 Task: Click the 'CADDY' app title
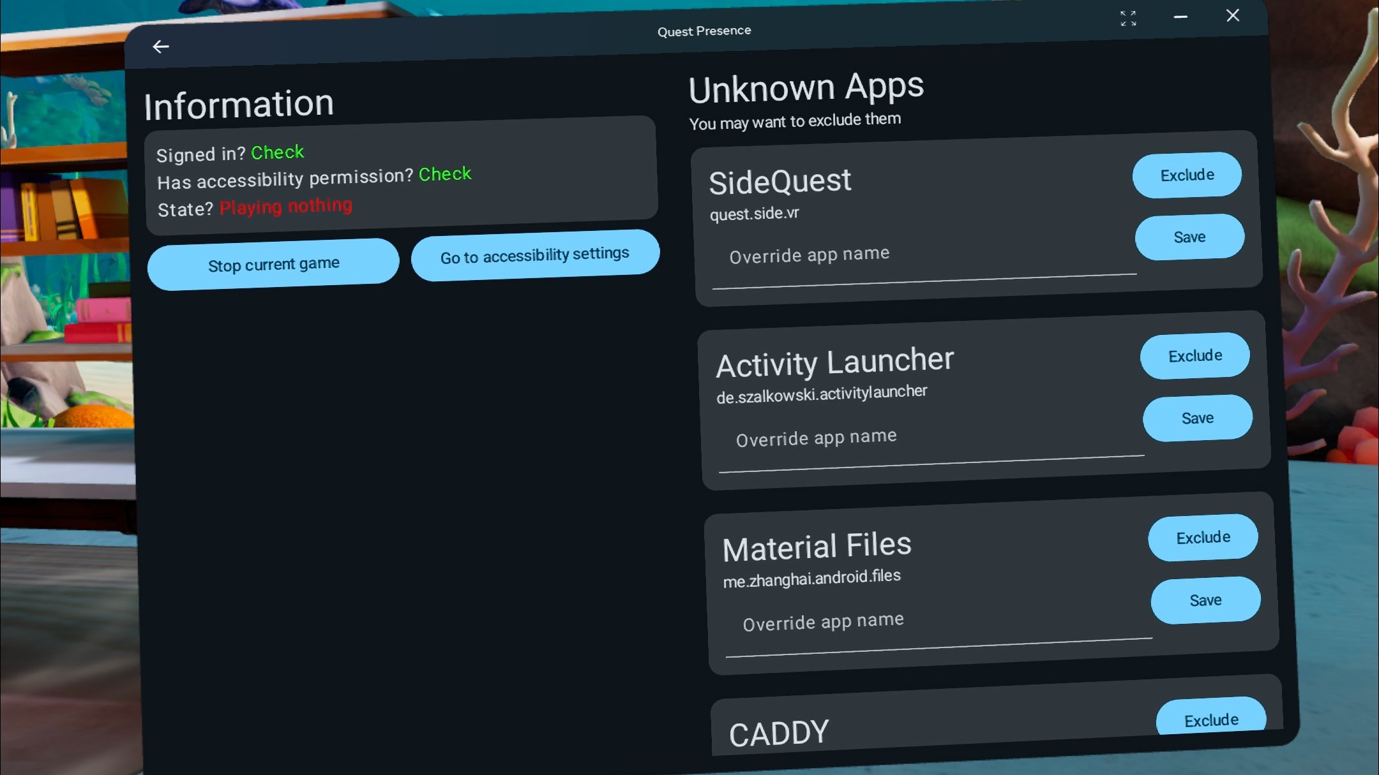[x=779, y=734]
